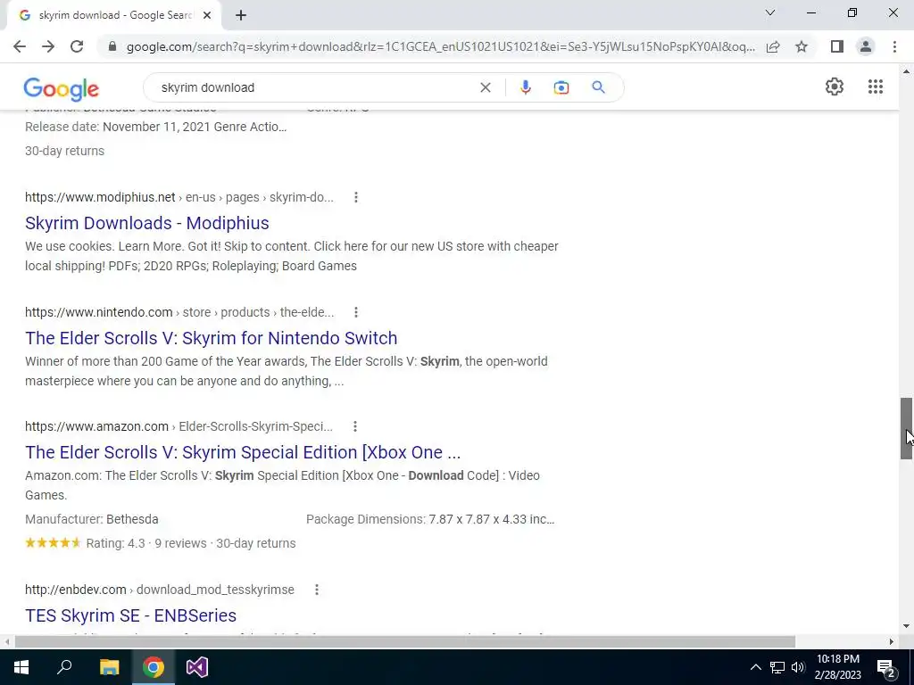Viewport: 914px width, 685px height.
Task: Click the vertical scrollbar thumb
Action: click(x=906, y=429)
